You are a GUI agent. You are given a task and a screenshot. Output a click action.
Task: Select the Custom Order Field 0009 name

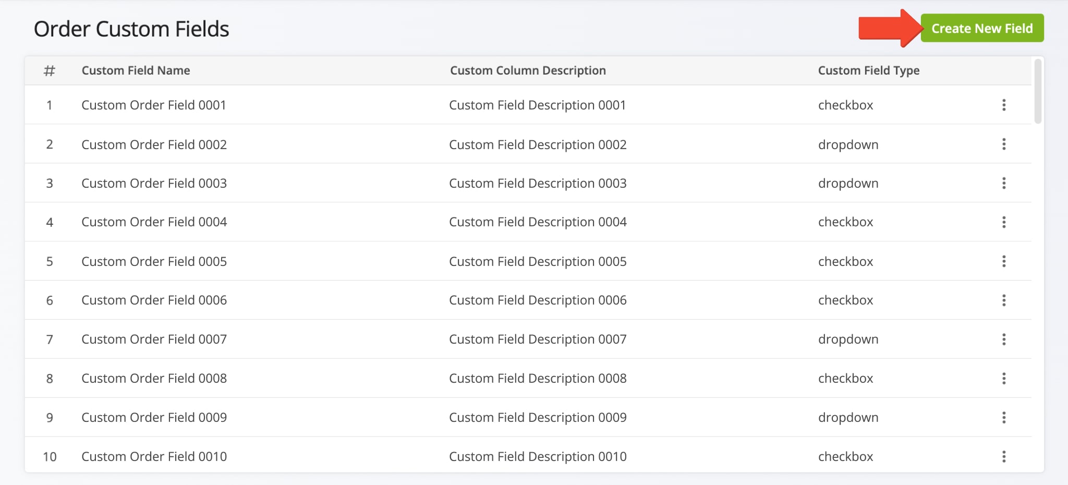click(154, 418)
